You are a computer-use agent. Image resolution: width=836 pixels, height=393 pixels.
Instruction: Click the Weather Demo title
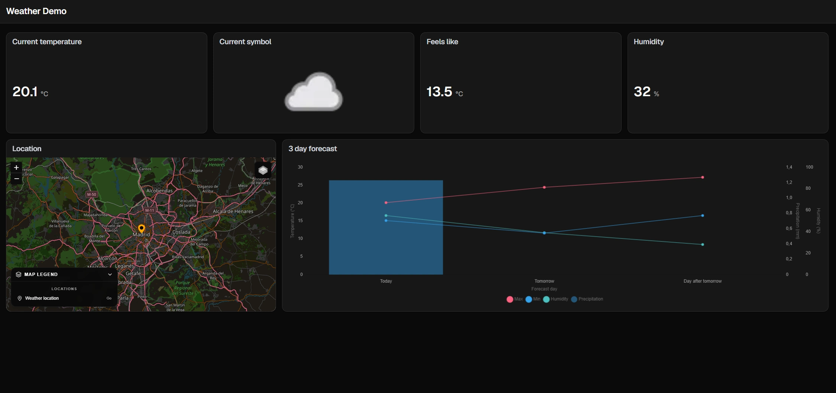click(x=36, y=11)
